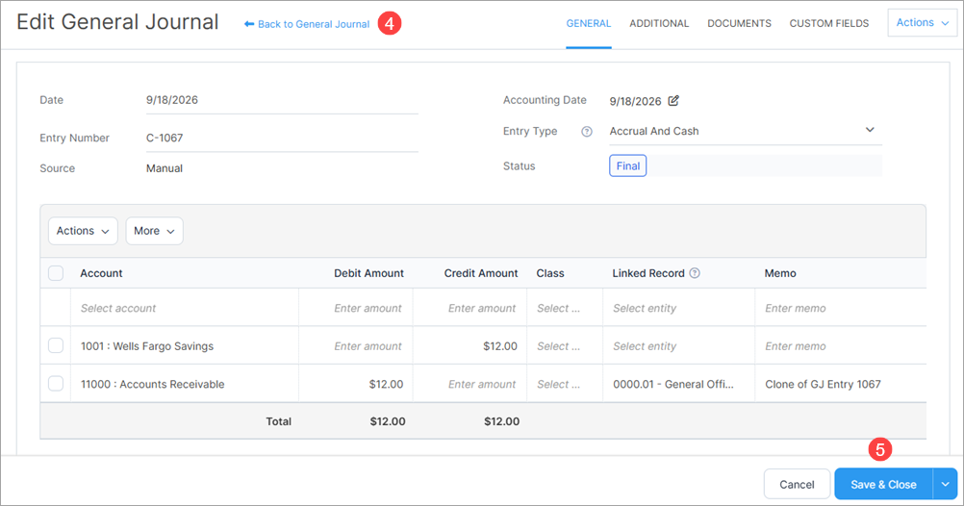Click Select entity in empty row
The height and width of the screenshot is (506, 964).
[x=678, y=308]
